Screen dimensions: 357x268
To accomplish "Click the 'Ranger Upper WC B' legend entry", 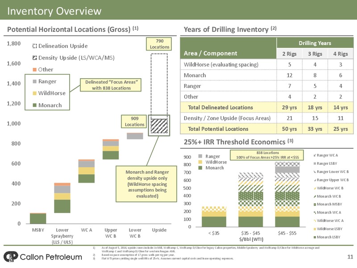I will coord(331,180).
